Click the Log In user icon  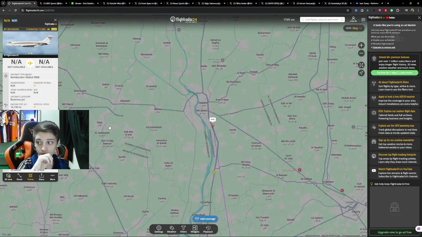(353, 20)
